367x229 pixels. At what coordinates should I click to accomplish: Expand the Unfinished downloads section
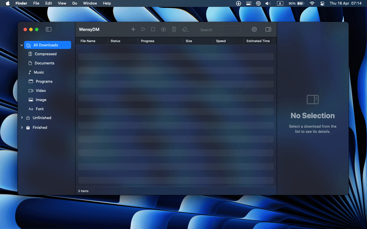pos(22,118)
